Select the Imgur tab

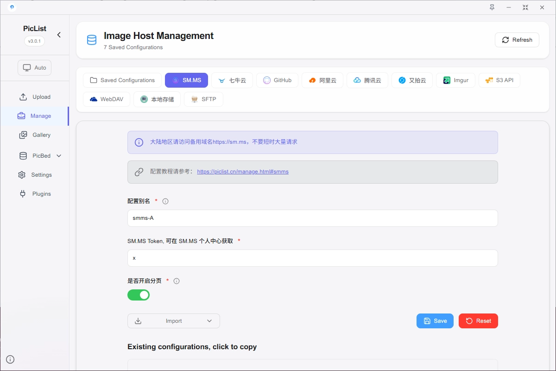tap(455, 80)
